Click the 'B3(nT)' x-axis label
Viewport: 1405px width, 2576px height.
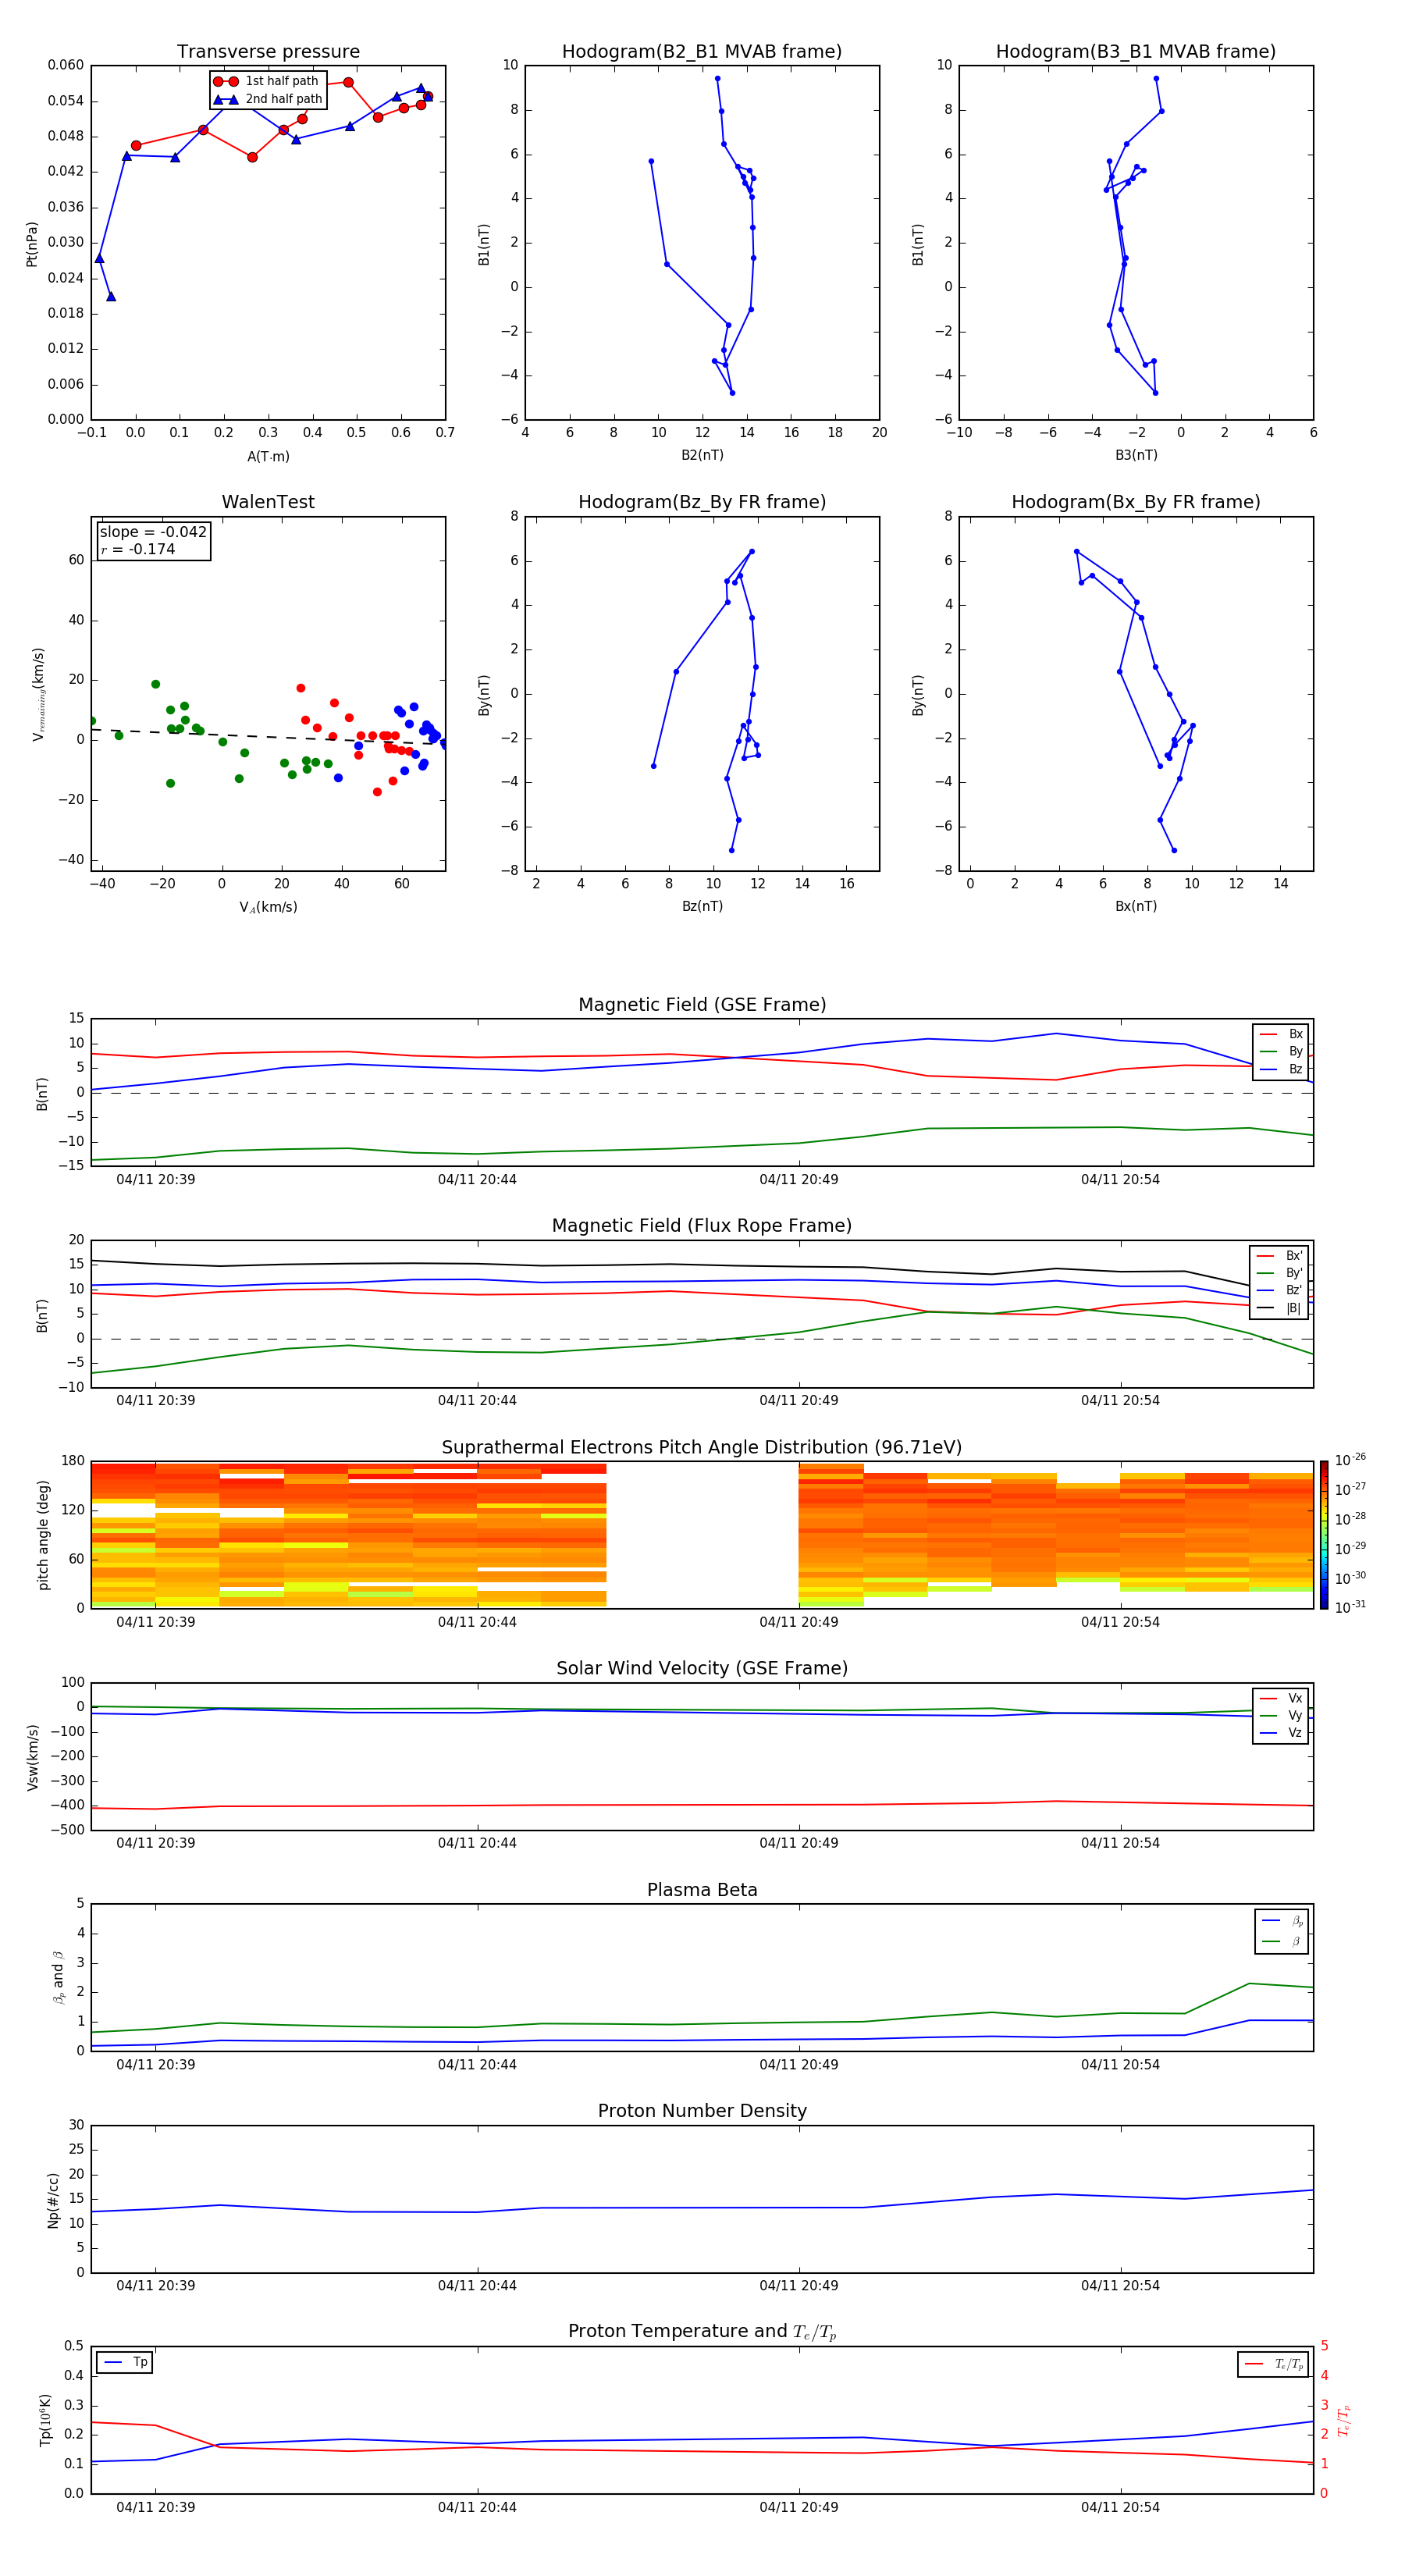pyautogui.click(x=1136, y=455)
